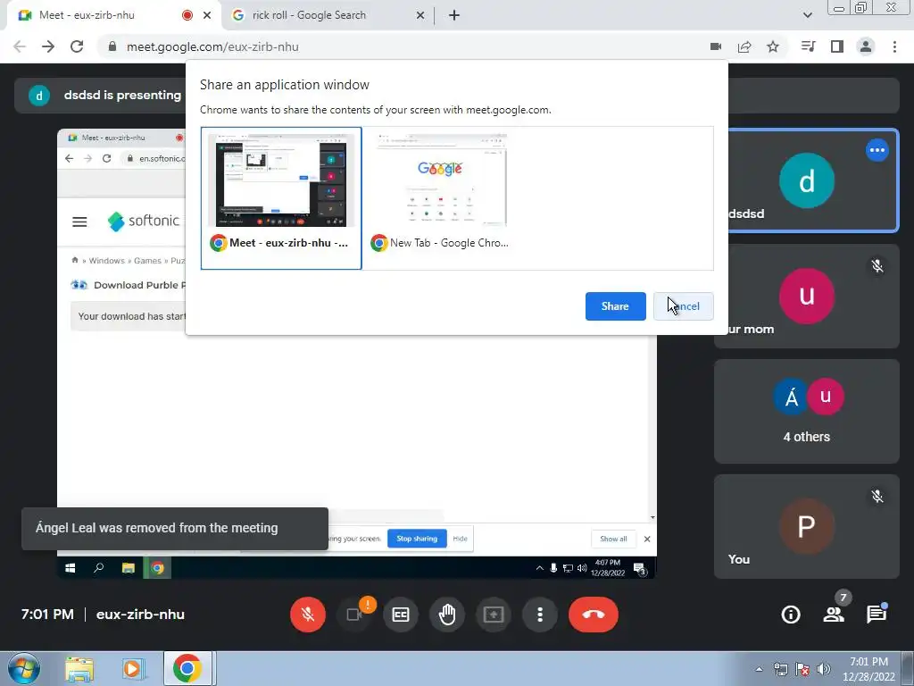
Task: Click Games breadcrumb in presented page
Action: click(147, 261)
